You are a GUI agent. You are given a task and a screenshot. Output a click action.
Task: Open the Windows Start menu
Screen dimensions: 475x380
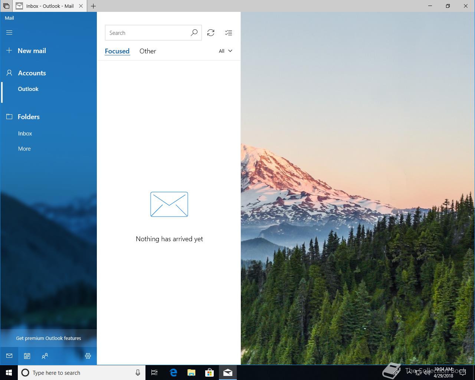point(9,373)
